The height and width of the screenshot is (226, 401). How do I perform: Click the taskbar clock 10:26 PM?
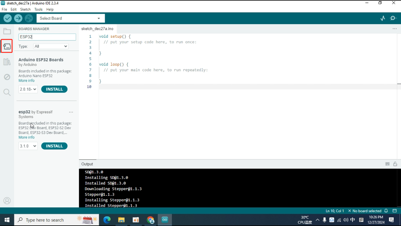pyautogui.click(x=376, y=217)
